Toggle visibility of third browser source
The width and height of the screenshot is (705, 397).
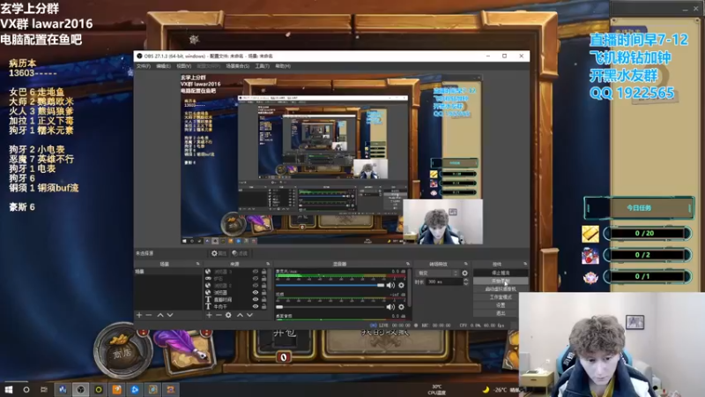(256, 285)
